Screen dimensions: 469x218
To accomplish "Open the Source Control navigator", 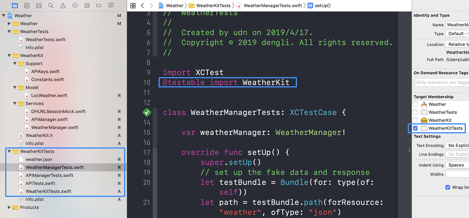I will click(x=26, y=5).
